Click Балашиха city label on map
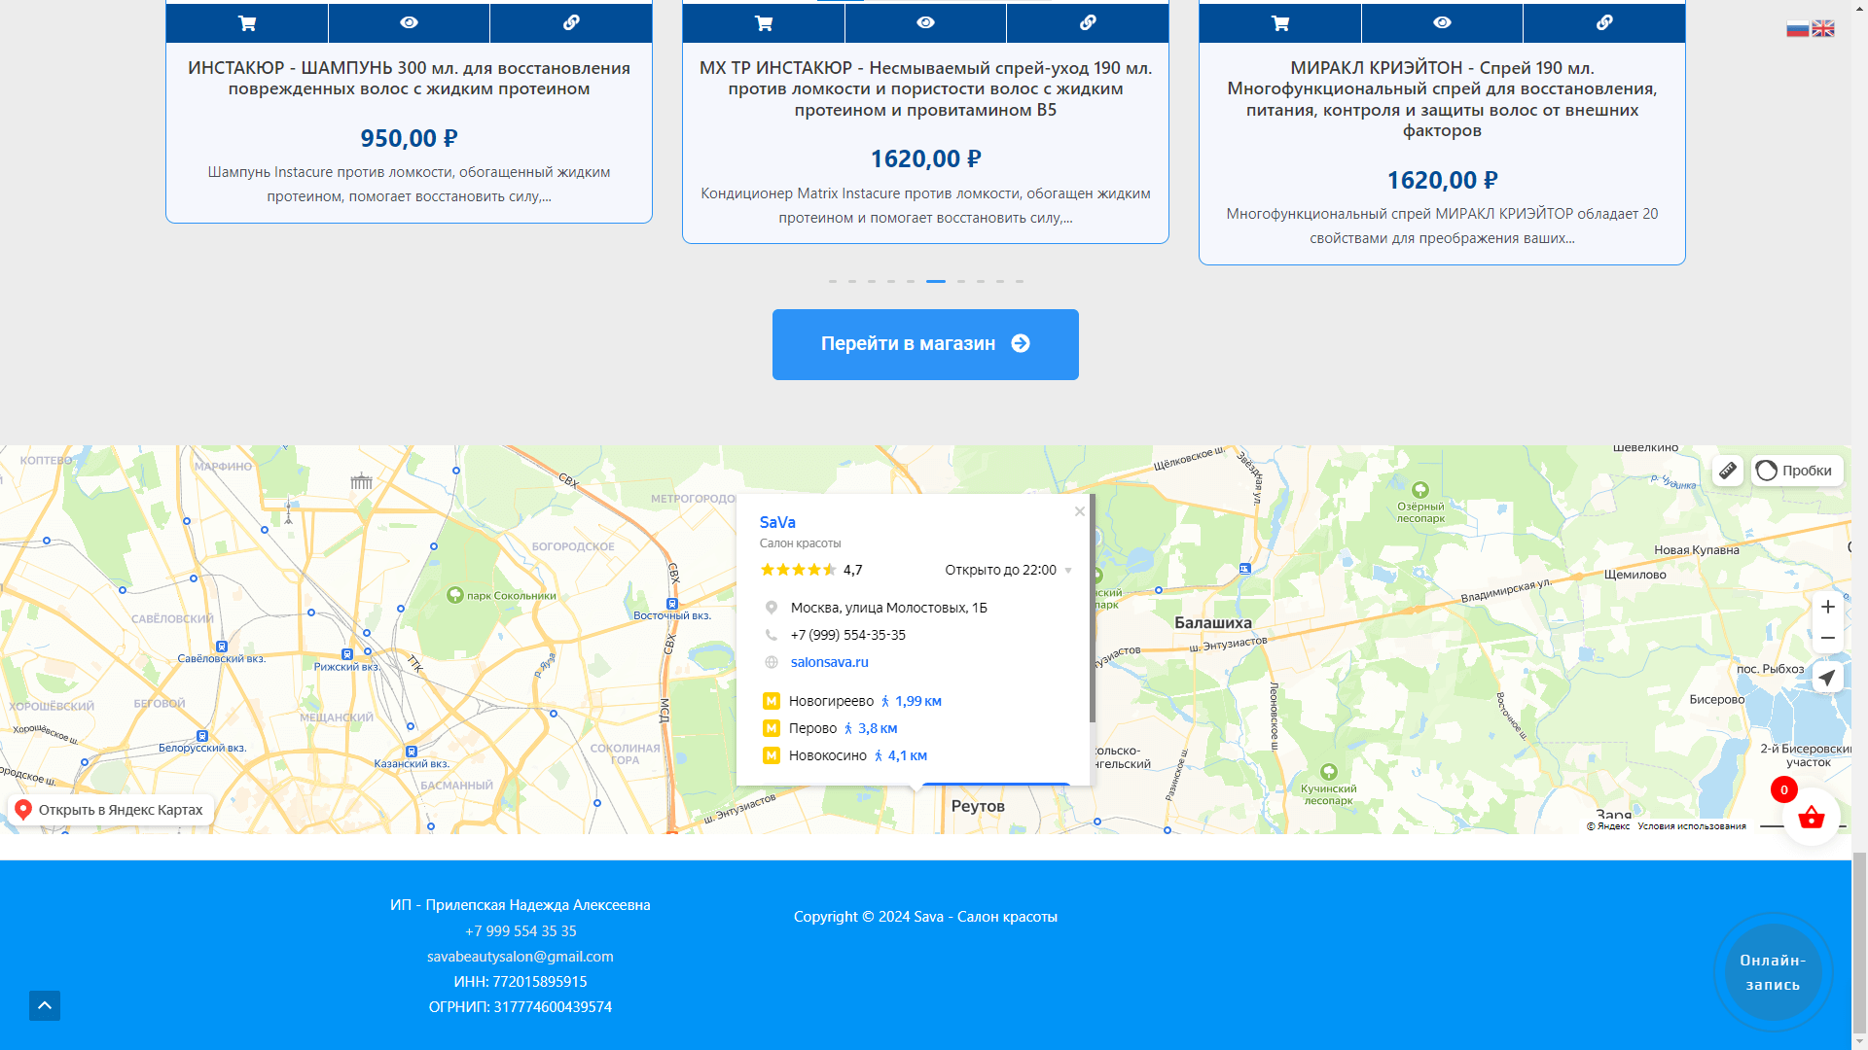The height and width of the screenshot is (1050, 1868). click(1213, 622)
